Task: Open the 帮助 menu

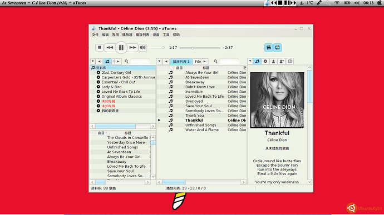Action: point(176,35)
